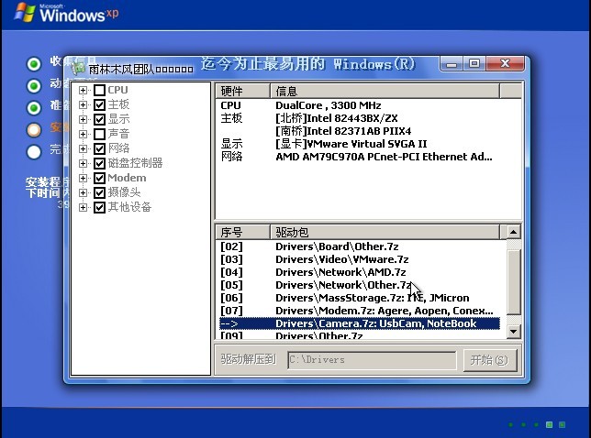Viewport: 591px width, 438px height.
Task: Uncheck the 主板 checkbox
Action: pos(99,104)
